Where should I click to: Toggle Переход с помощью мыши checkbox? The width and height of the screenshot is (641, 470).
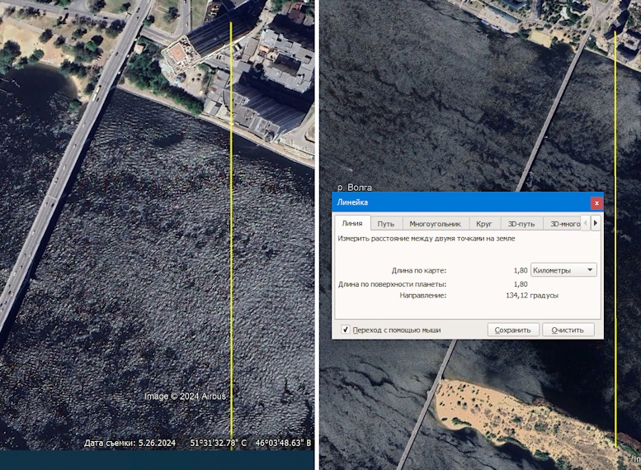point(346,330)
